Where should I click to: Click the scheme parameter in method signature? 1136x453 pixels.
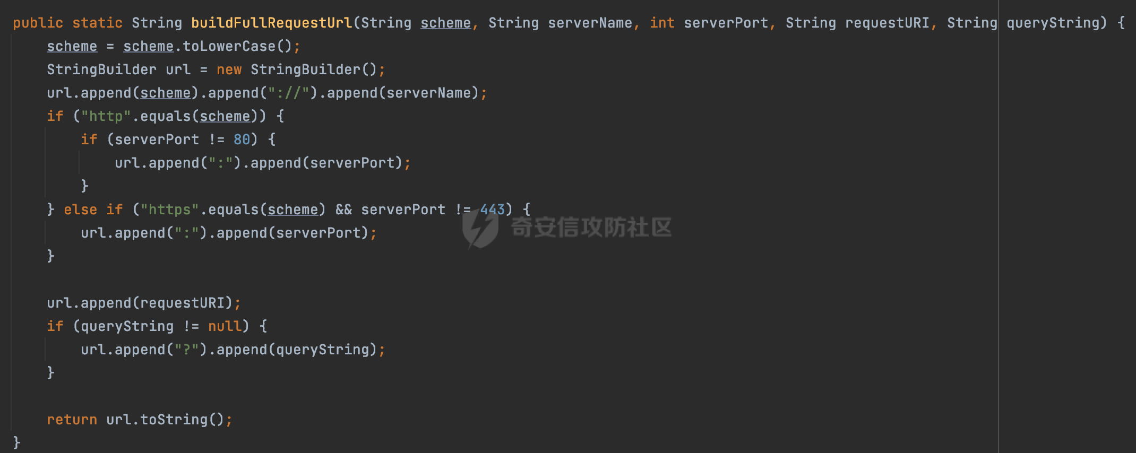(x=445, y=23)
